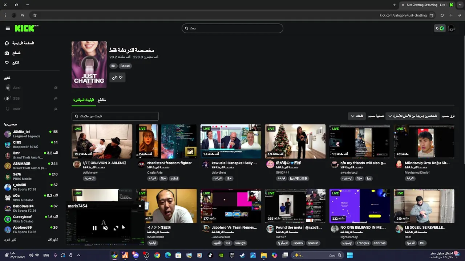
Task: Reload the page in browser toolbar
Action: (442, 15)
